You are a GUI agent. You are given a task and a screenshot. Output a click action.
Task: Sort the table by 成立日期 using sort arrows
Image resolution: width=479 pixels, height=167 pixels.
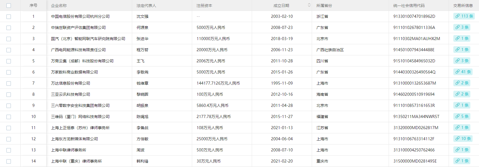pos(309,5)
